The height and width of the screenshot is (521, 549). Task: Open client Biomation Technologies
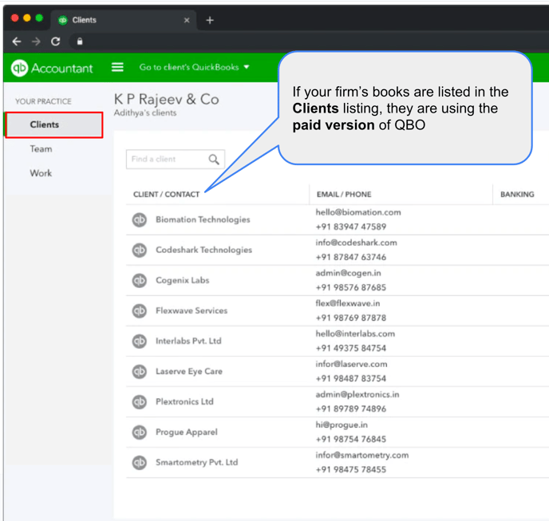(x=203, y=219)
